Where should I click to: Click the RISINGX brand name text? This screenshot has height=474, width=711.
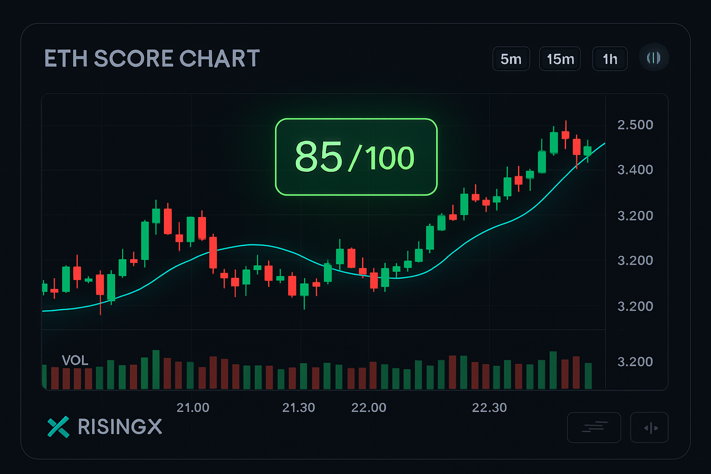click(x=120, y=427)
